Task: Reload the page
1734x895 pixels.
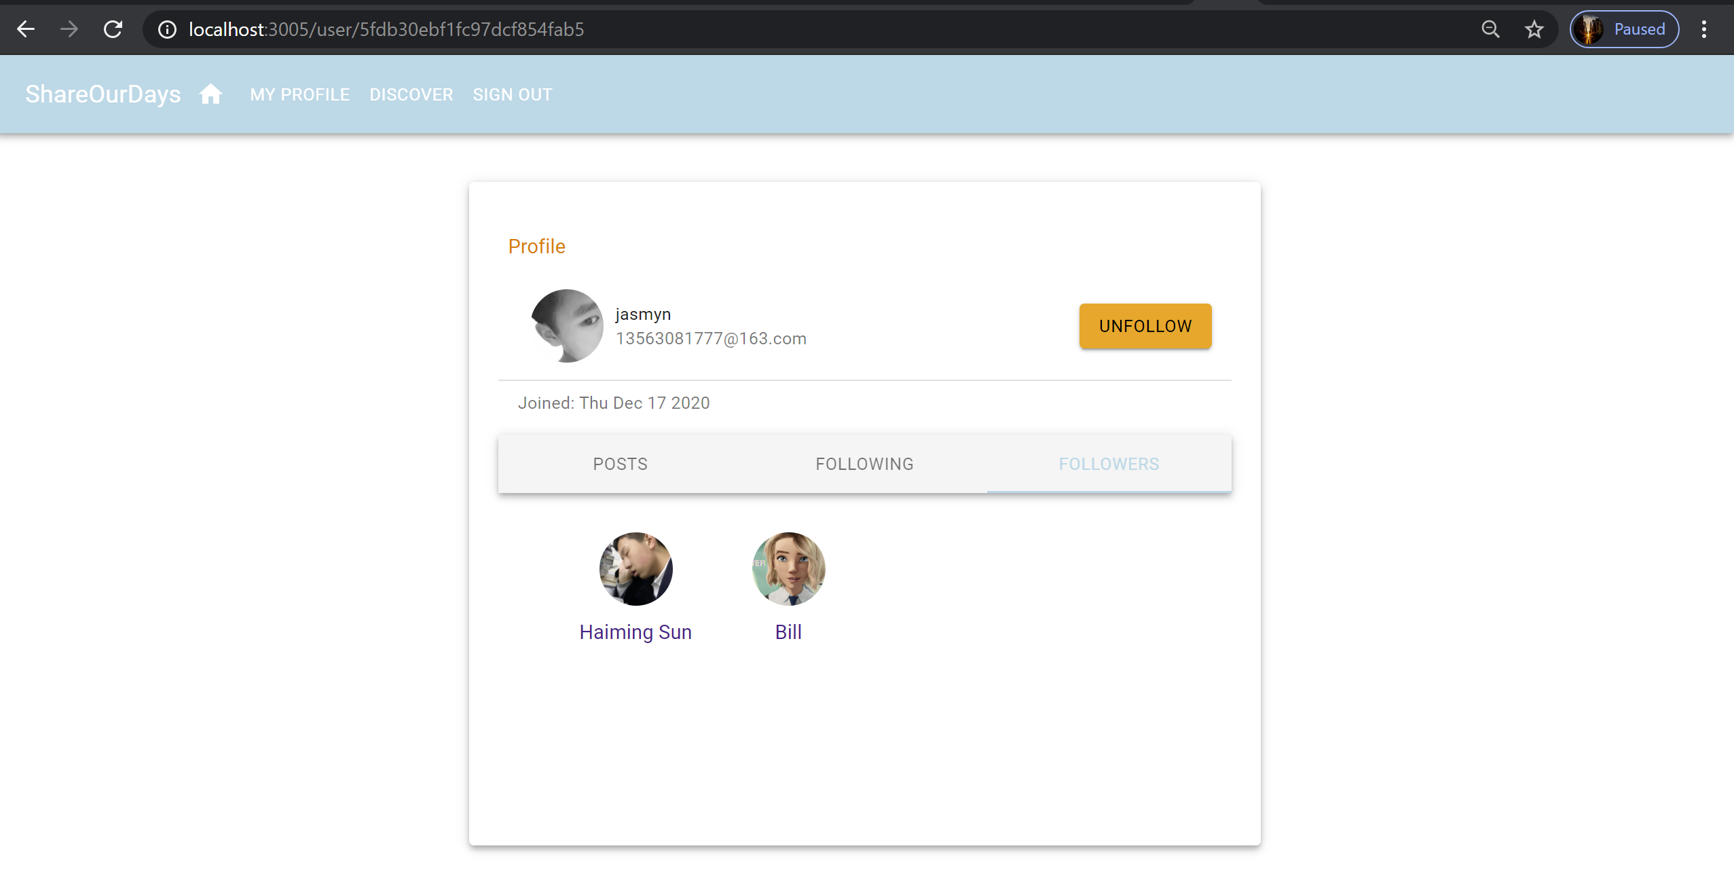Action: pos(113,29)
